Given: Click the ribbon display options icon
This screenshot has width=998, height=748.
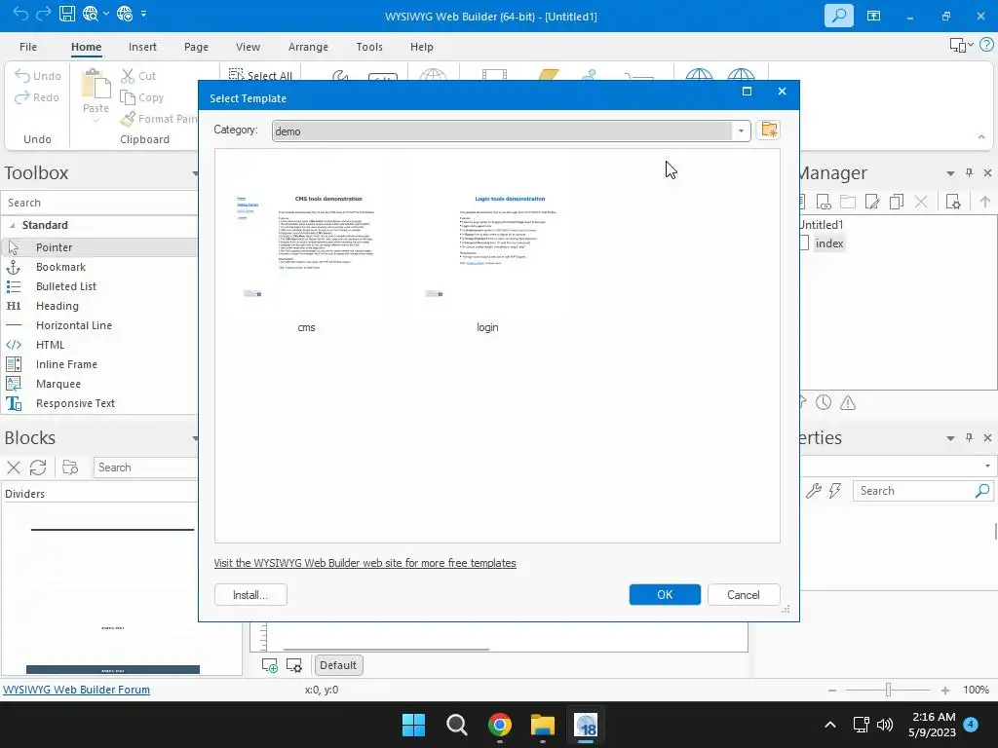Looking at the screenshot, I should [873, 16].
